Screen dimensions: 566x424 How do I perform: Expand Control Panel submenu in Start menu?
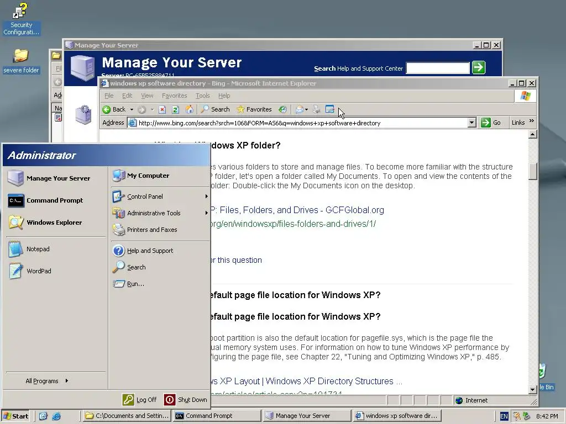click(160, 197)
